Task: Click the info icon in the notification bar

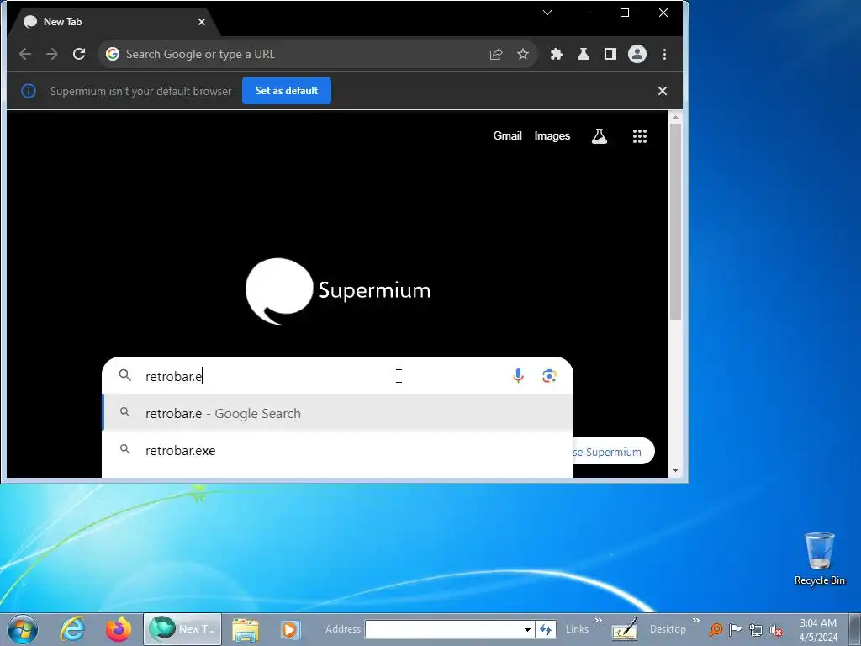Action: tap(29, 91)
